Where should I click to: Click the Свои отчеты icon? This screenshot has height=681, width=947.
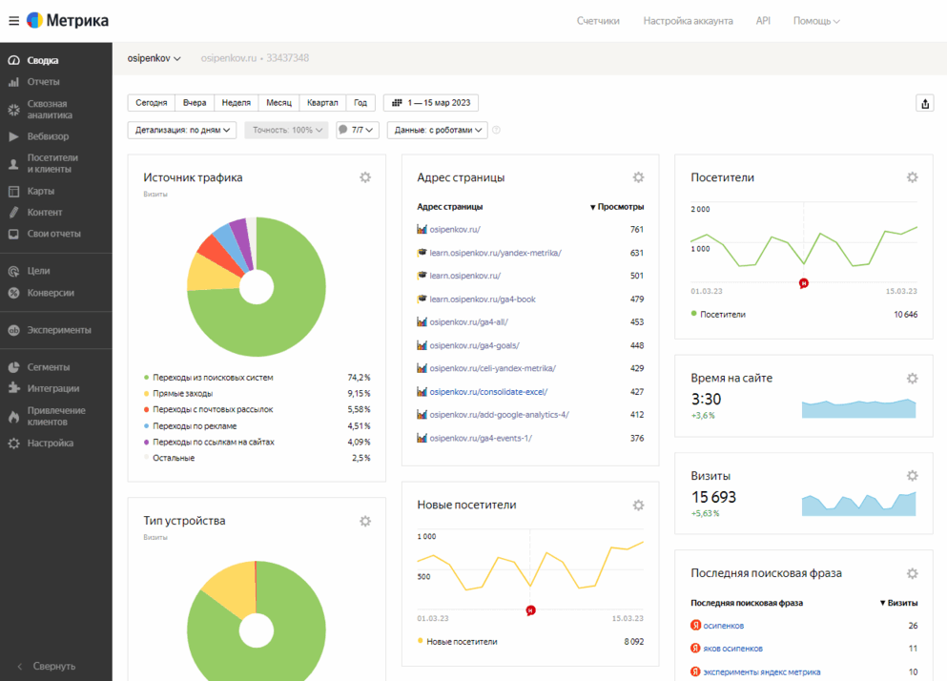coord(14,234)
